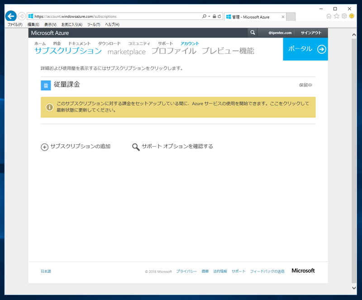Image resolution: width=362 pixels, height=300 pixels.
Task: Open the ダウンロード navigation link
Action: click(x=109, y=43)
